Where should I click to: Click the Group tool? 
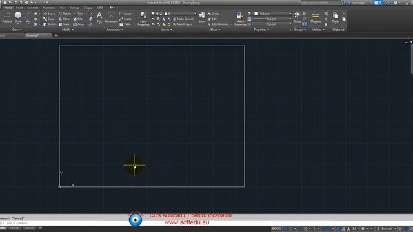coord(297,17)
